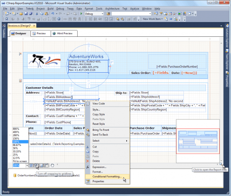The image size is (231, 196).
Task: Toggle the snap lines button
Action: [46, 165]
